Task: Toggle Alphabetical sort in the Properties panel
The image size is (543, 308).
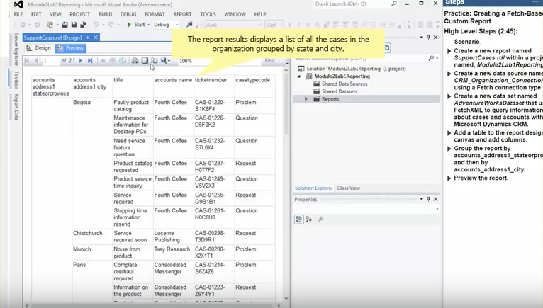Action: (x=308, y=219)
